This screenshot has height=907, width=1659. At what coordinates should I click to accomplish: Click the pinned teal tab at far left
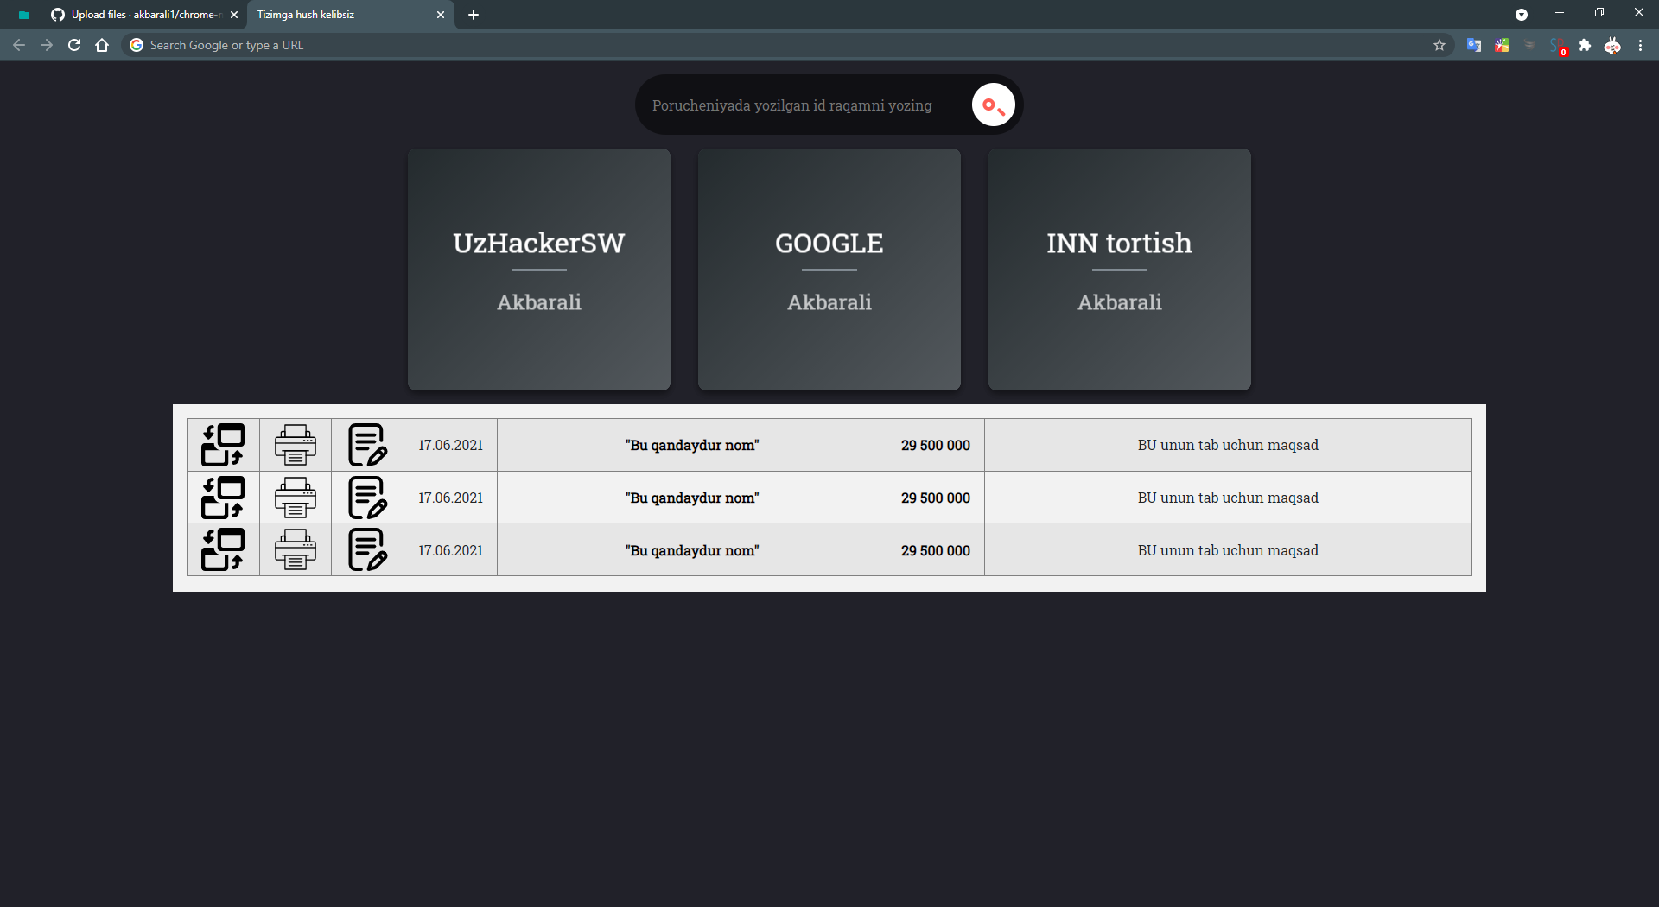coord(23,15)
